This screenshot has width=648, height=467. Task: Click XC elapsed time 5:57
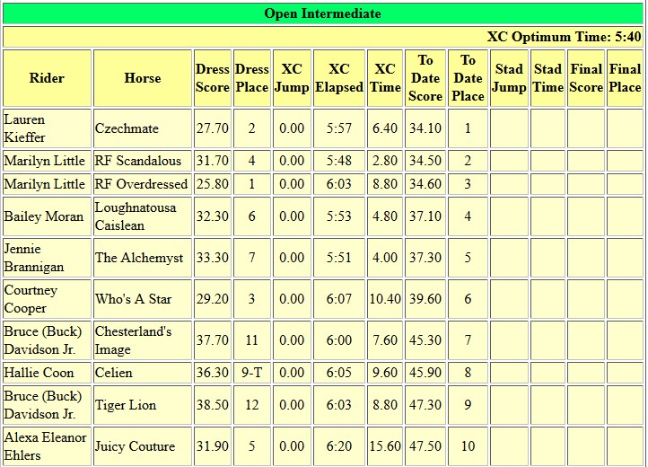[339, 128]
